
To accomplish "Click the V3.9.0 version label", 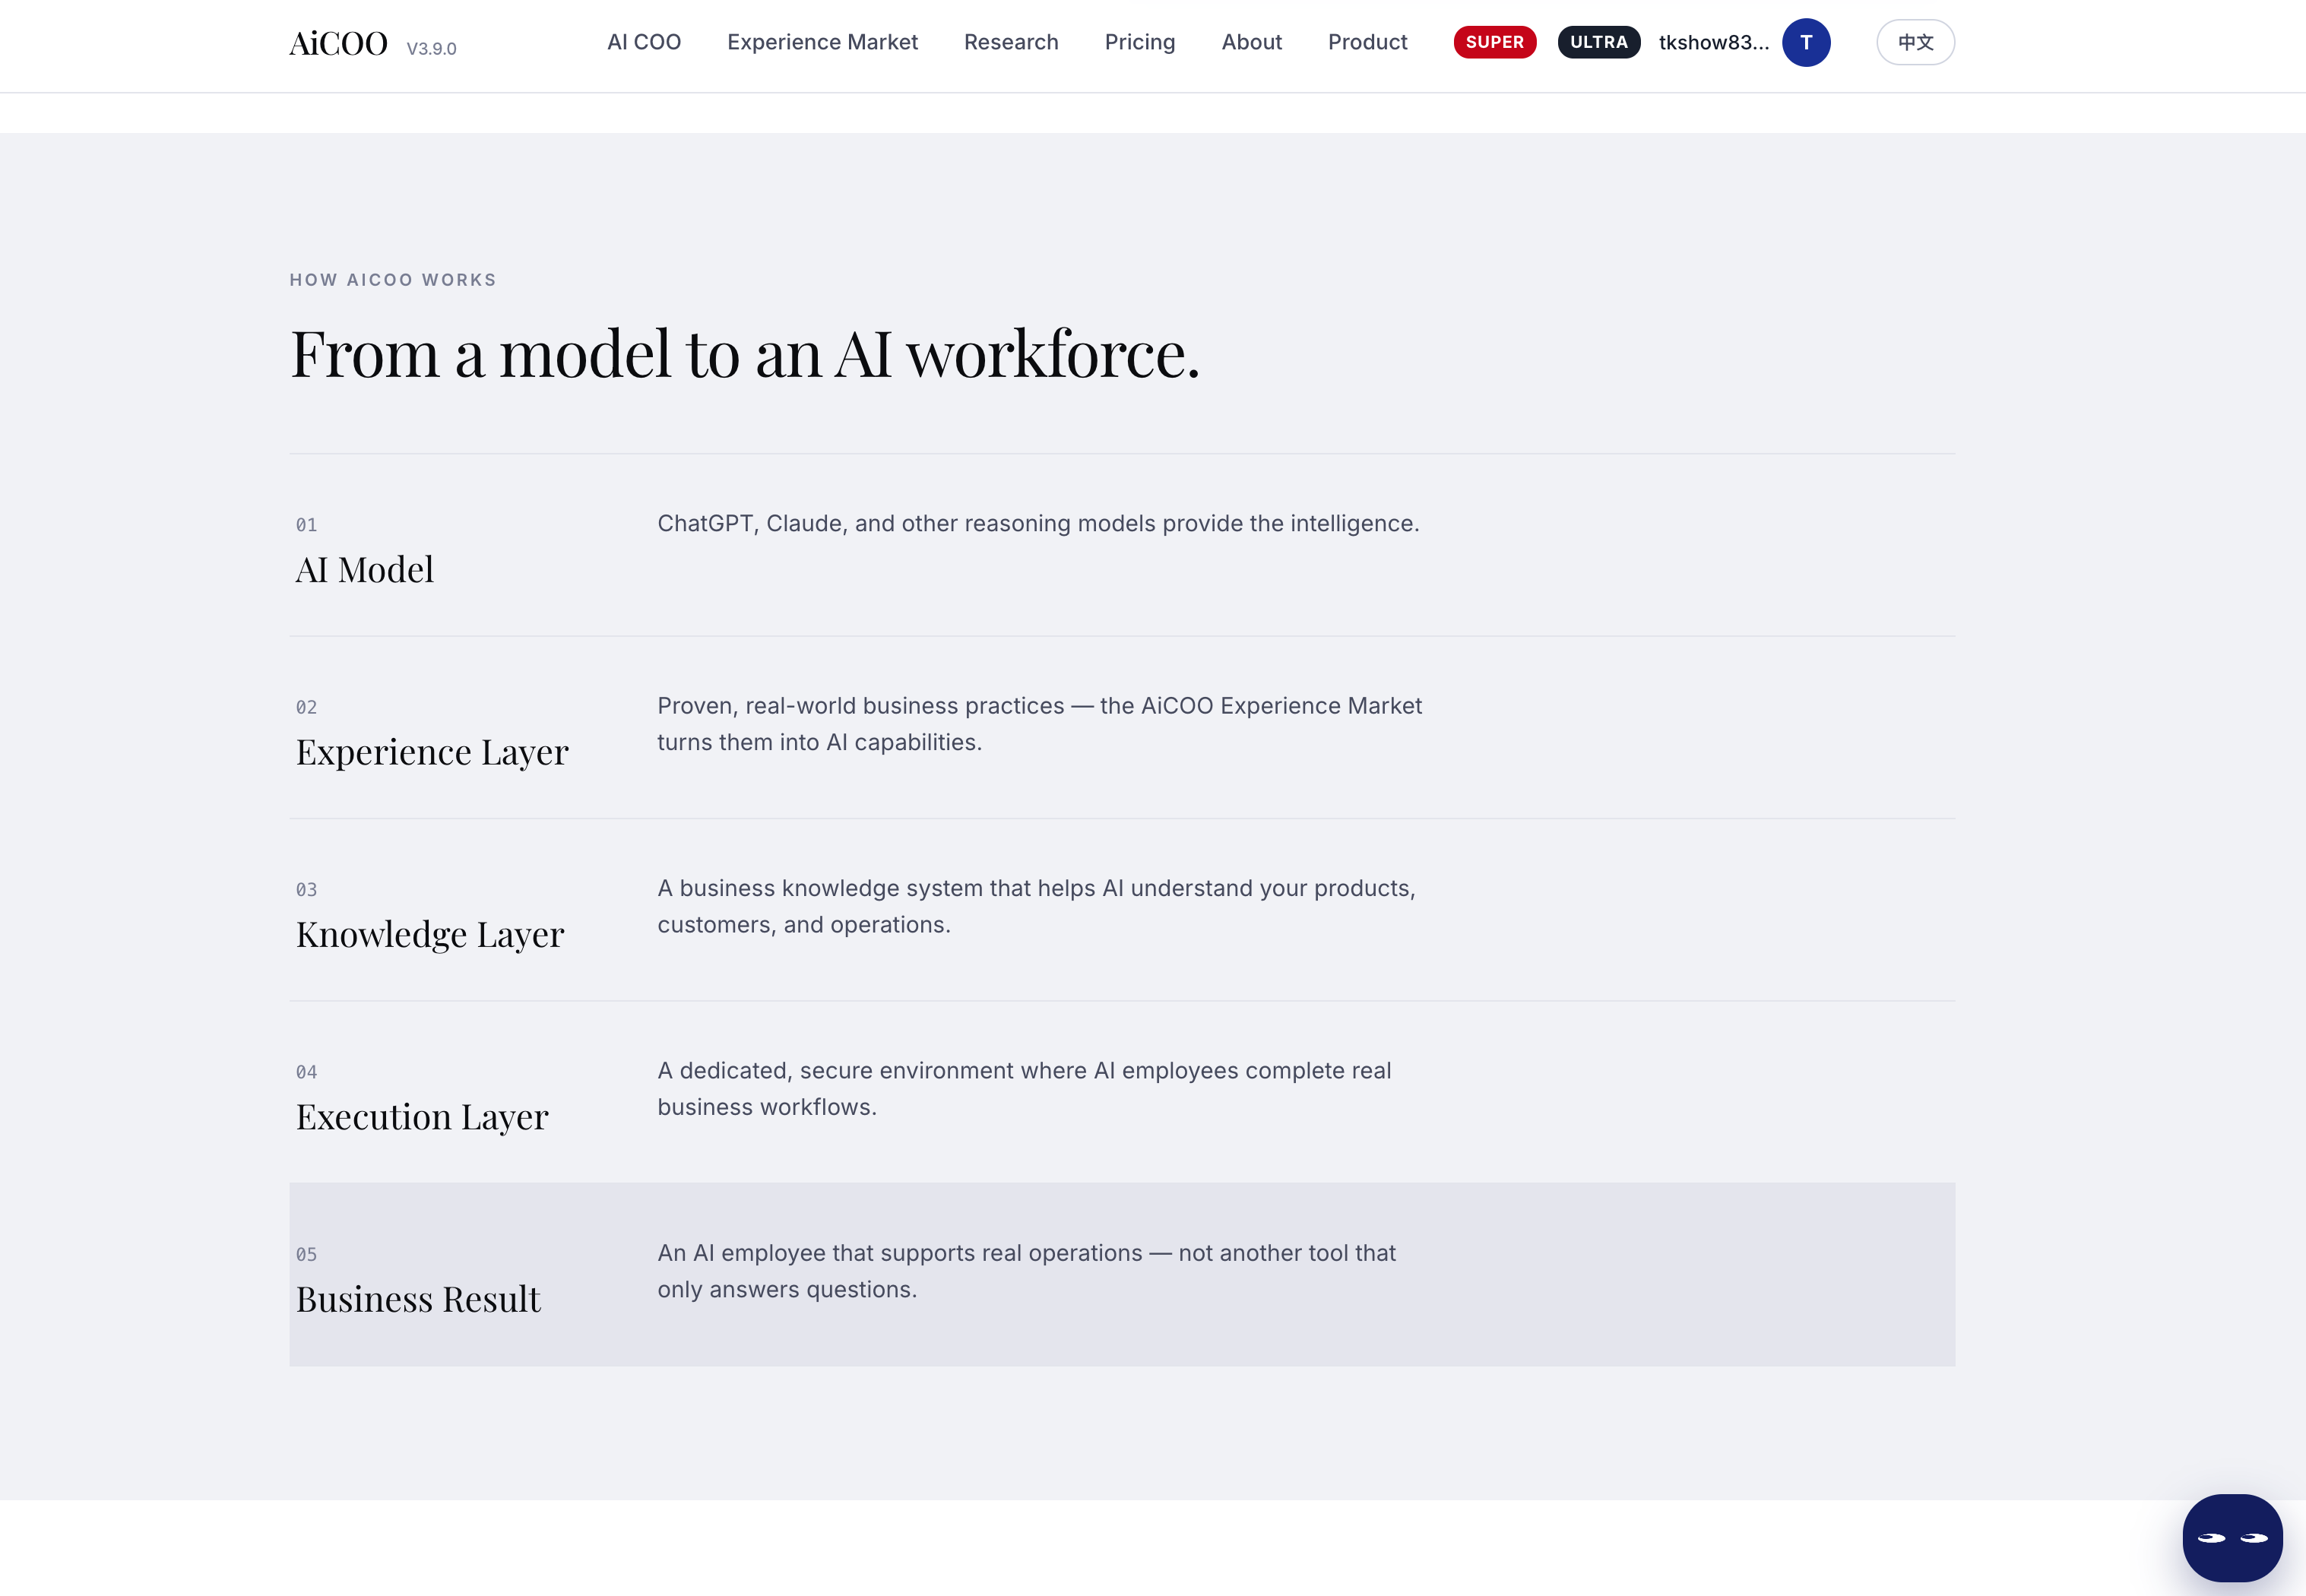I will tap(431, 48).
